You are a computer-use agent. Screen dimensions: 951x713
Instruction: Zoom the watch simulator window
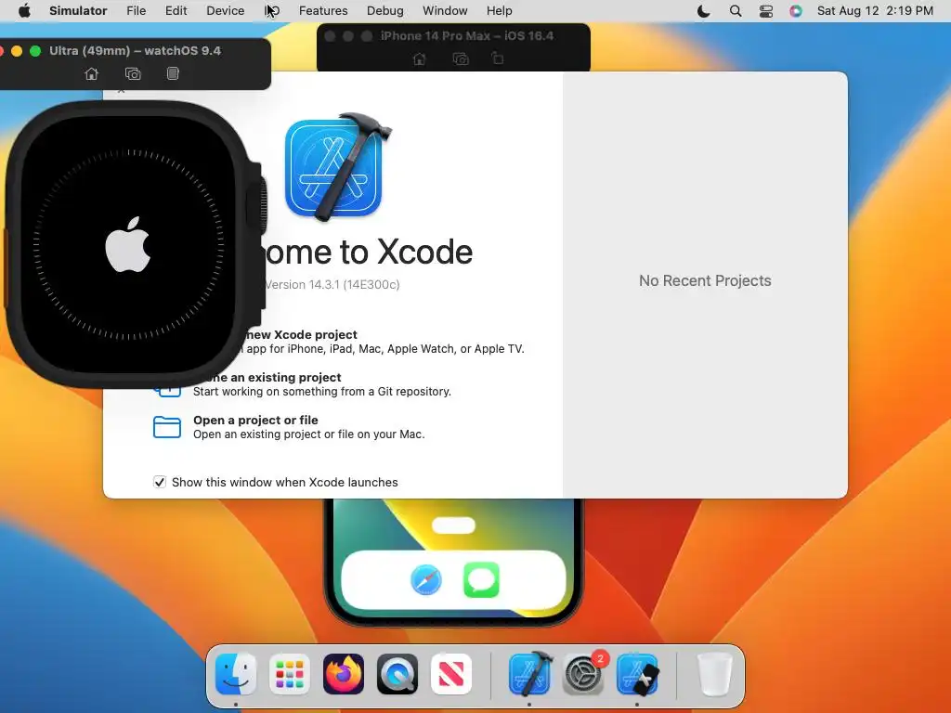tap(35, 51)
